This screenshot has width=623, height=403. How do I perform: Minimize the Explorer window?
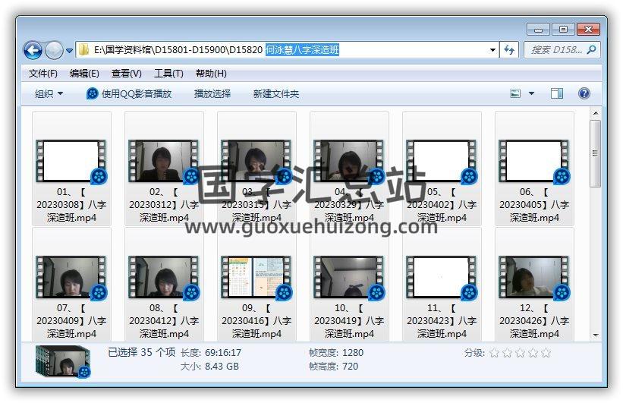pyautogui.click(x=538, y=30)
